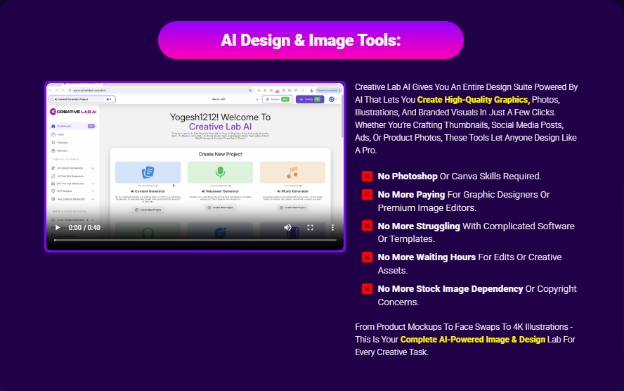Play the Creative Lab AI demo video

[x=58, y=228]
